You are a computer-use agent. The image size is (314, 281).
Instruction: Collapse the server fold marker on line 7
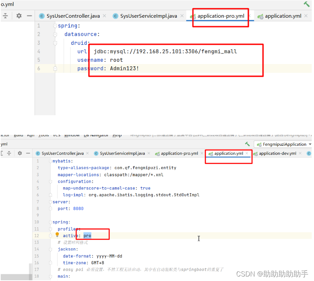pyautogui.click(x=50, y=202)
